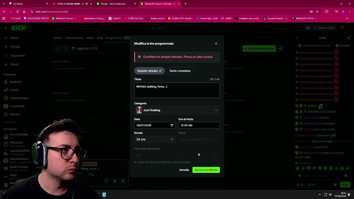Close the Modifica la live programmata dialog
Viewport: 354px width, 199px height.
pos(216,43)
